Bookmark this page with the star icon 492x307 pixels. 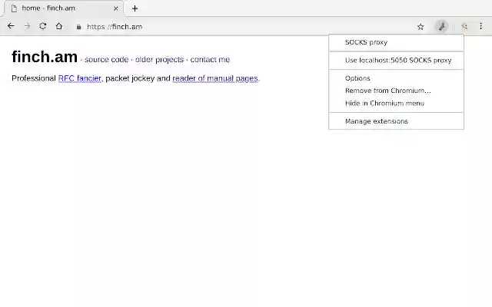[x=421, y=27]
